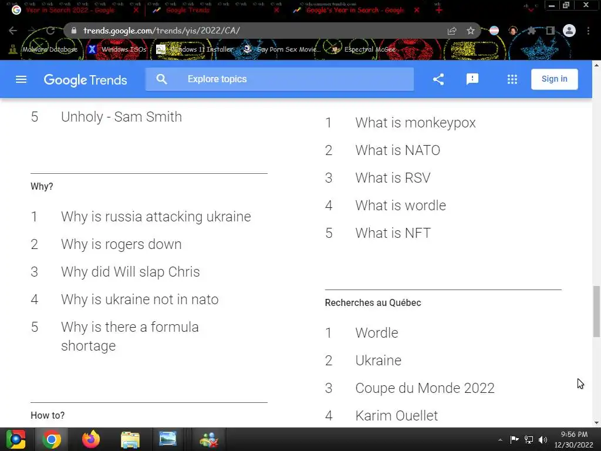Bookmark this page with star icon
The width and height of the screenshot is (601, 451).
point(471,31)
